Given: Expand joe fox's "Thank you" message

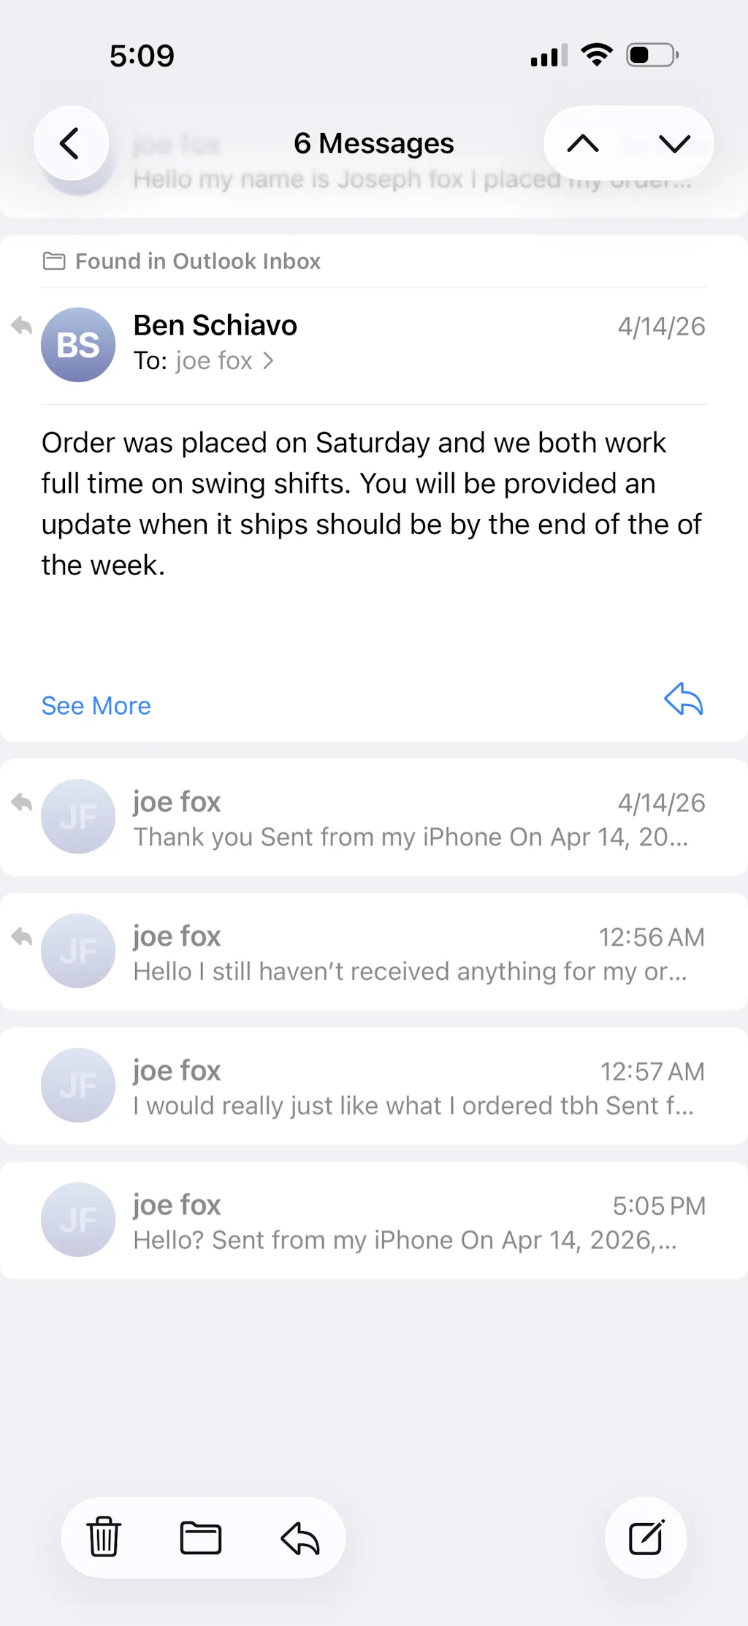Looking at the screenshot, I should pyautogui.click(x=409, y=818).
